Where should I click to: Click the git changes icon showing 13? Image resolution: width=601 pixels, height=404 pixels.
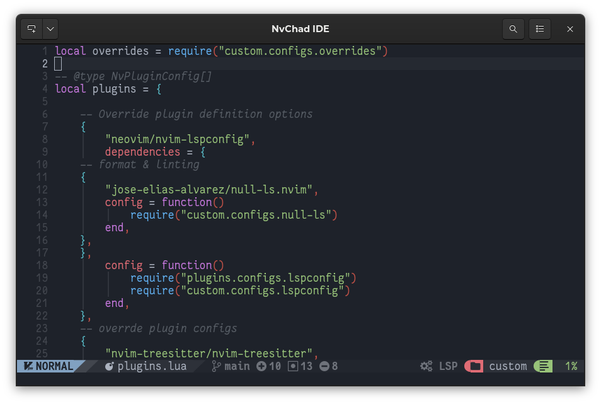[x=292, y=366]
